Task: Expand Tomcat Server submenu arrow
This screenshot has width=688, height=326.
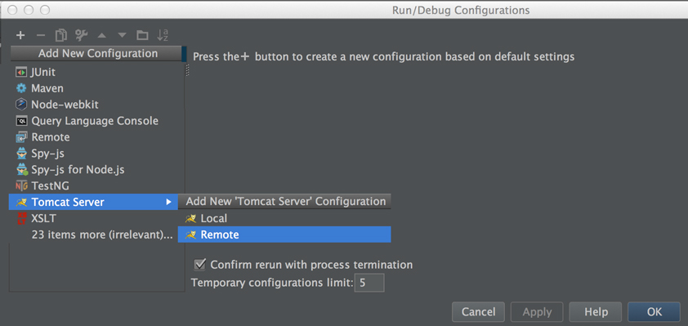Action: point(168,203)
